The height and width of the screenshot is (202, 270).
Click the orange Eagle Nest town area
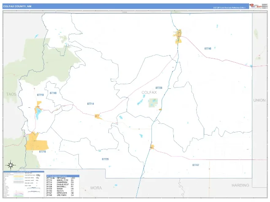38,106
